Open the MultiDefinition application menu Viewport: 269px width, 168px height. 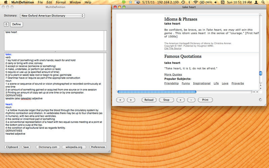(23, 2)
